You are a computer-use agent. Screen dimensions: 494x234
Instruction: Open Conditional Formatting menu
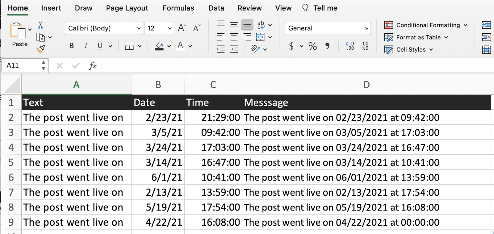click(425, 25)
